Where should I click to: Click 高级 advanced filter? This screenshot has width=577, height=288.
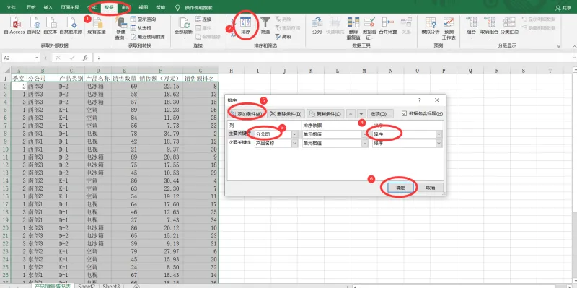click(283, 37)
